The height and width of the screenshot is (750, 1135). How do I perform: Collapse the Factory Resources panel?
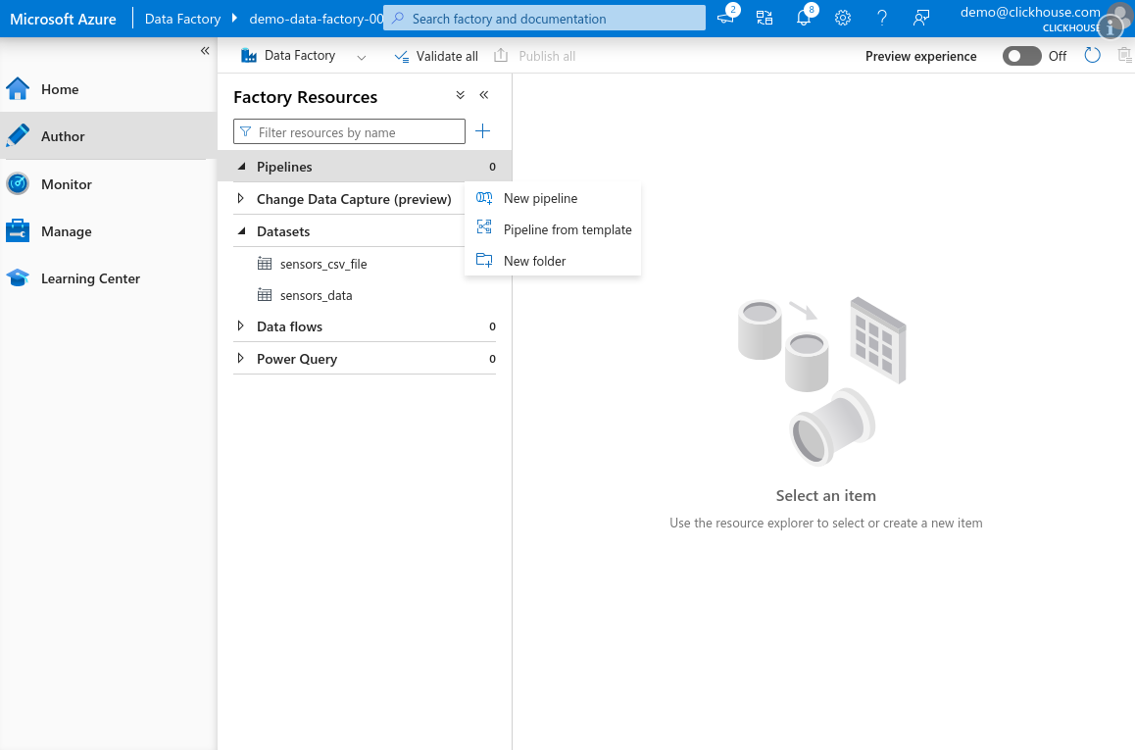pyautogui.click(x=484, y=96)
